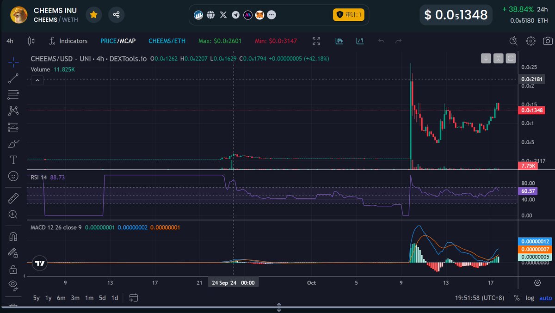The height and width of the screenshot is (313, 555).
Task: Add token to MetaMask fox icon
Action: (x=259, y=15)
